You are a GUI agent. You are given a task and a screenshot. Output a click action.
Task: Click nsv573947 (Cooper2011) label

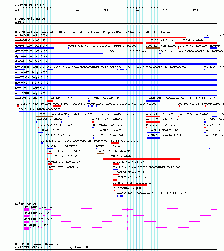point(32,88)
